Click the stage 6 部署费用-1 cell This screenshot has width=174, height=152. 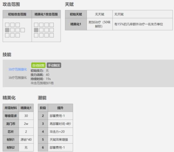(x=60, y=148)
